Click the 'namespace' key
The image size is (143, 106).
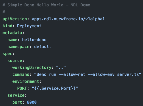click(18, 47)
